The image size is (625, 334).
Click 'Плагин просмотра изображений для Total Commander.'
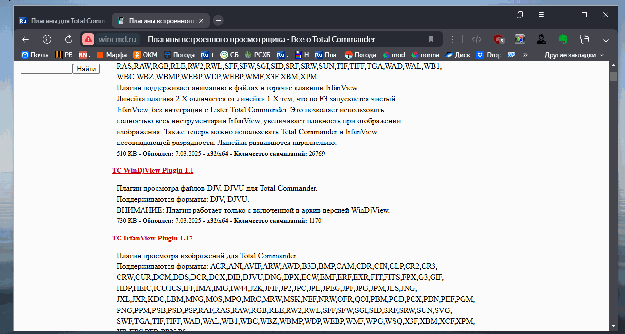[207, 256]
